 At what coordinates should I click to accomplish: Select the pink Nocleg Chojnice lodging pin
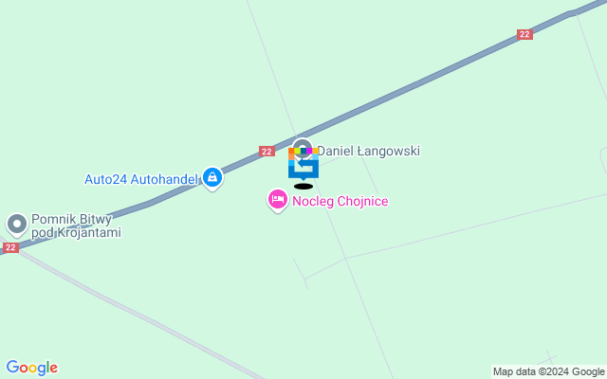tap(278, 200)
